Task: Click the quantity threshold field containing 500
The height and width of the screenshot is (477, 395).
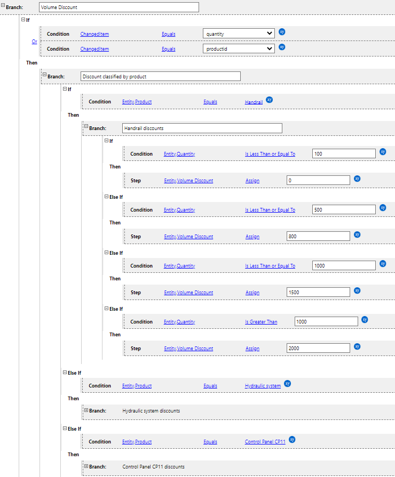Action: [x=344, y=210]
